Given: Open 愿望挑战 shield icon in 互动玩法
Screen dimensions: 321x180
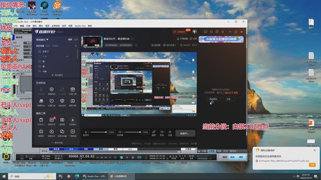Looking at the screenshot, I should tap(52, 90).
